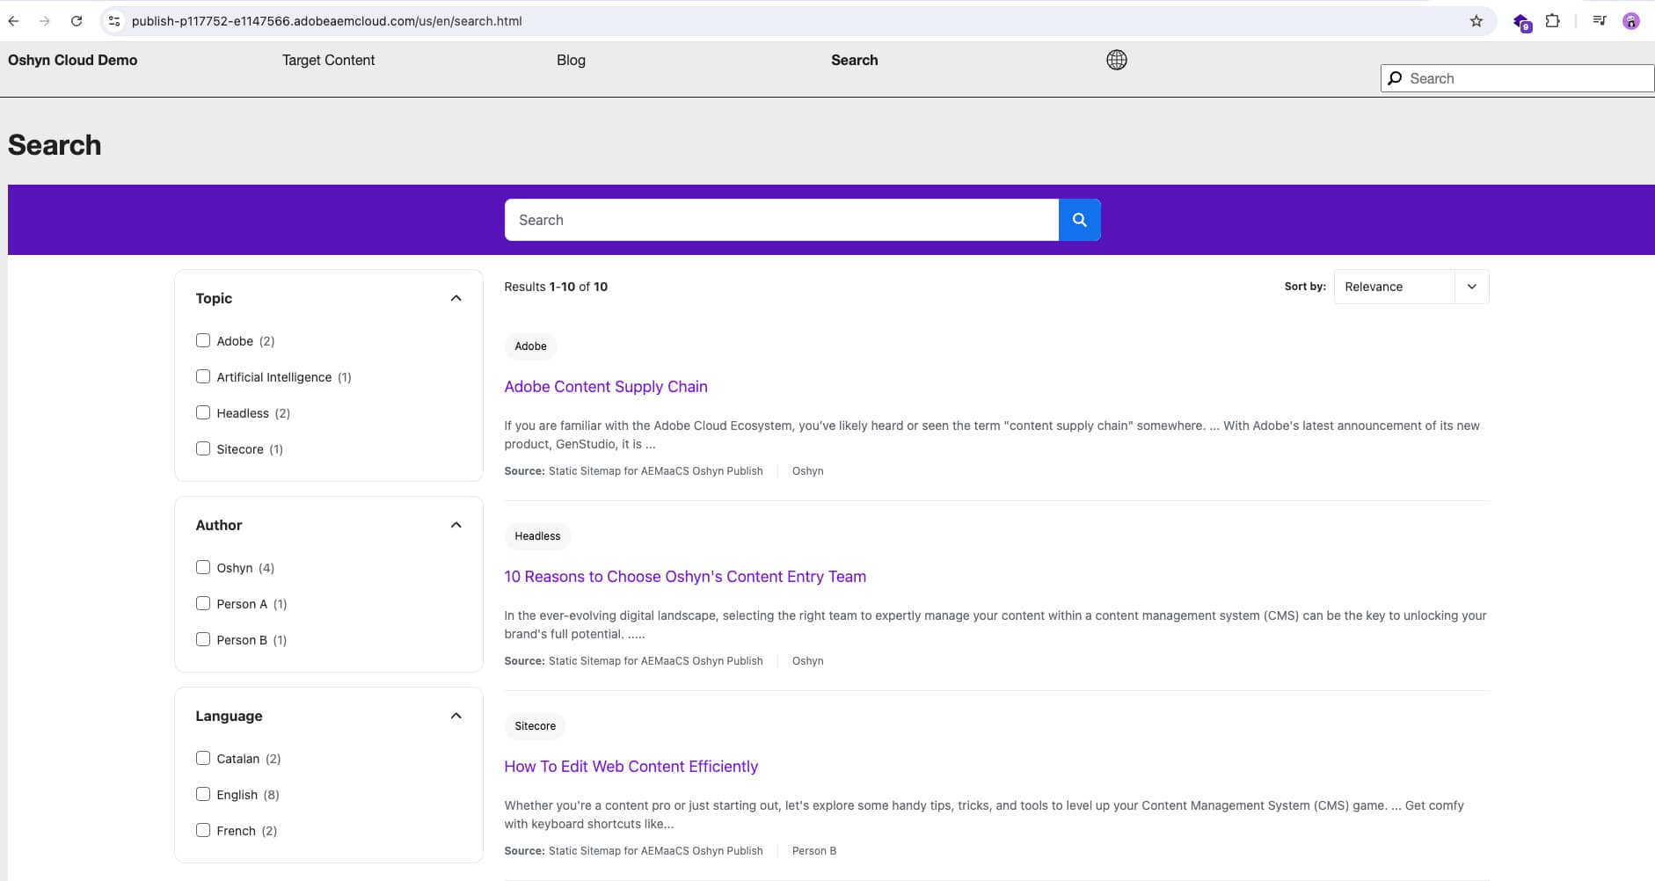
Task: Collapse the Author filter section
Action: click(x=456, y=524)
